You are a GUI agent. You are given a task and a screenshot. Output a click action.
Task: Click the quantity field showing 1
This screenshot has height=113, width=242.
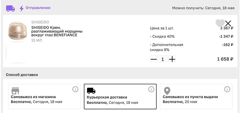pos(163,59)
